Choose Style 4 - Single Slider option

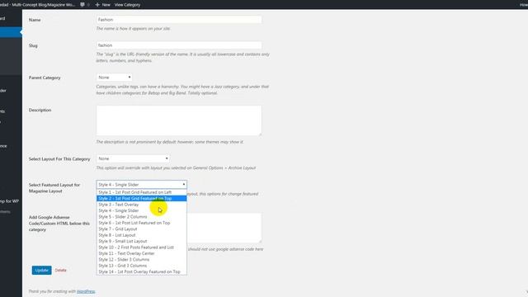coord(141,210)
